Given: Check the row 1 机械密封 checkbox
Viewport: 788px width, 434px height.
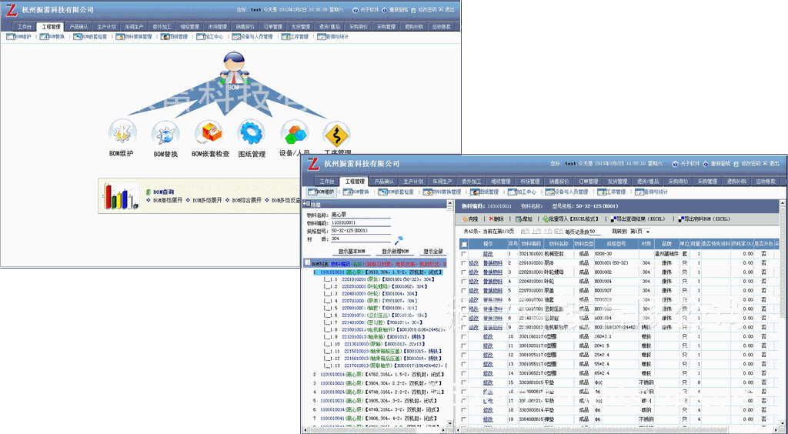Looking at the screenshot, I should point(464,254).
